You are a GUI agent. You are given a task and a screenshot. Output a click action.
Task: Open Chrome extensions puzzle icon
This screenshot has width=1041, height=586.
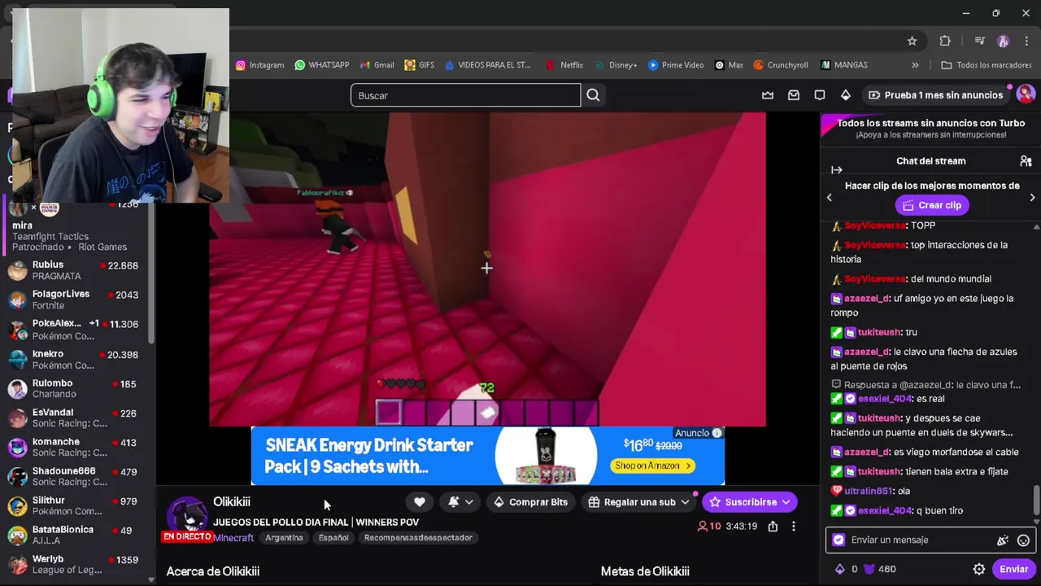point(945,41)
